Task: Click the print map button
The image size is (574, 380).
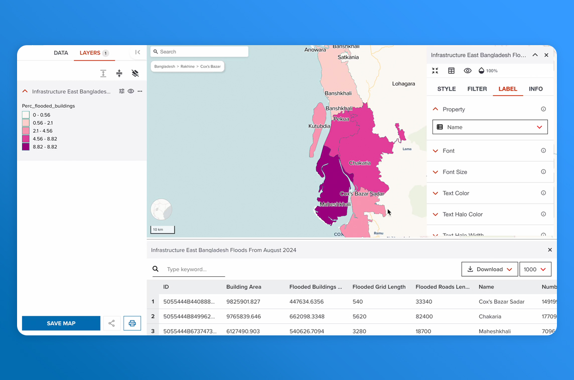Action: pyautogui.click(x=132, y=323)
